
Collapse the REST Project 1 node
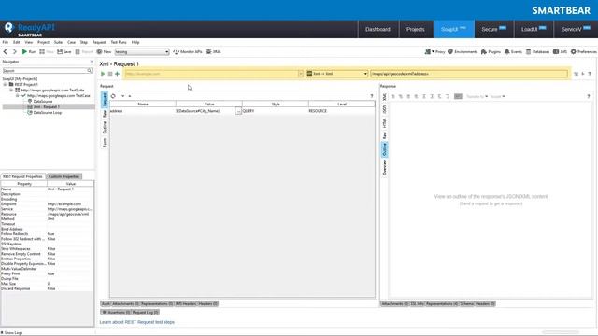pyautogui.click(x=6, y=84)
